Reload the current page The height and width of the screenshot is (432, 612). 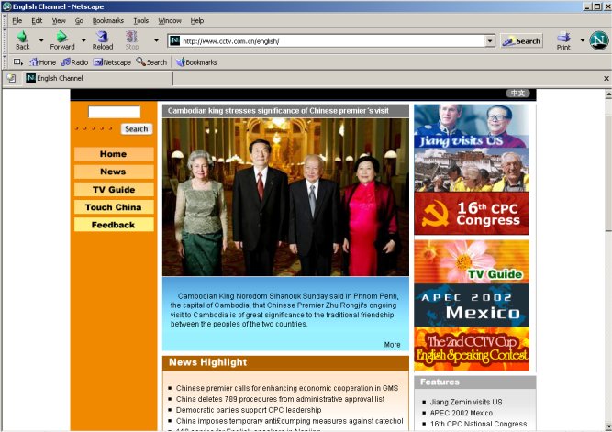click(102, 40)
